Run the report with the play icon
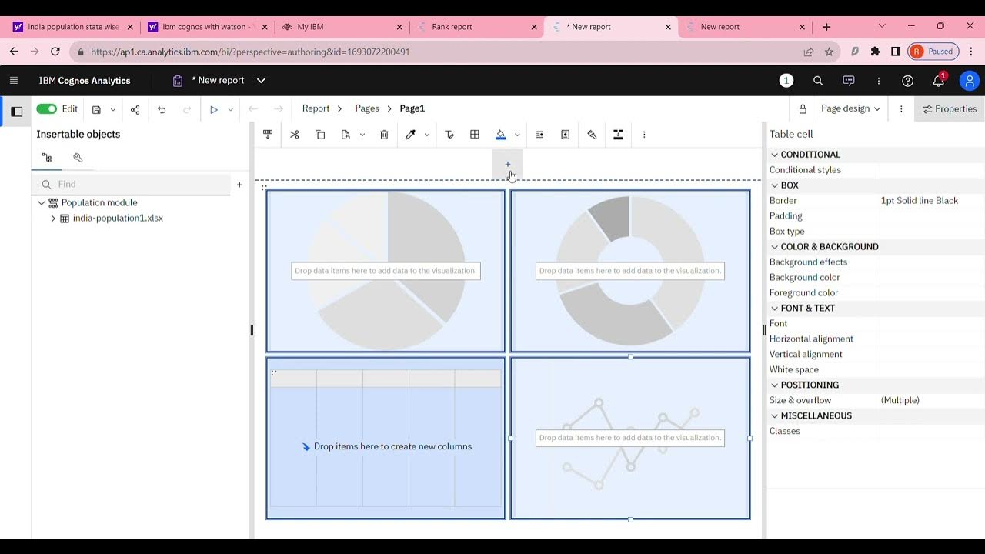The image size is (985, 554). [214, 110]
